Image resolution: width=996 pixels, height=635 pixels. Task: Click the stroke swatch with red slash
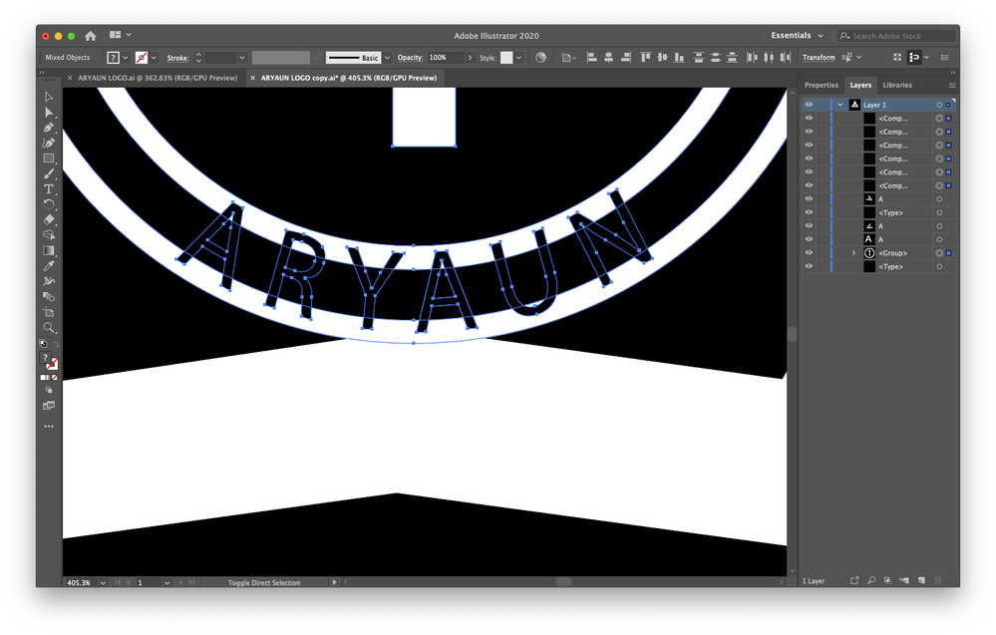142,58
